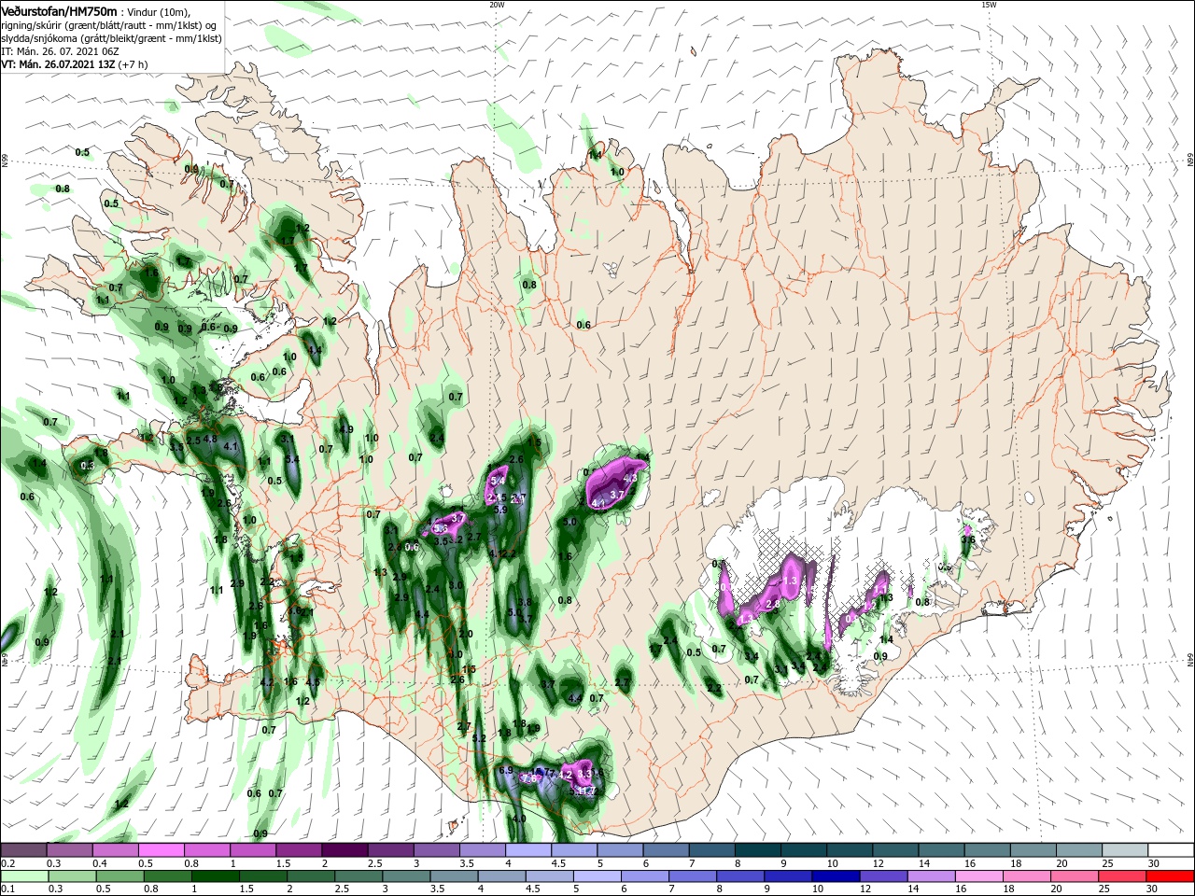
Task: Pick the dark plum swatch beside the 0.2 label
Action: [x=23, y=849]
